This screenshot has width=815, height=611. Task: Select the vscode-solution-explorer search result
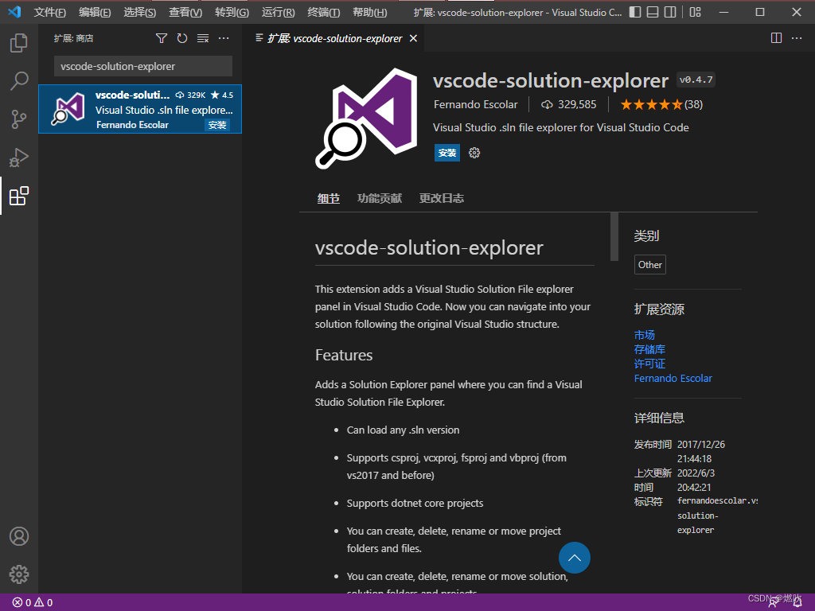point(140,109)
